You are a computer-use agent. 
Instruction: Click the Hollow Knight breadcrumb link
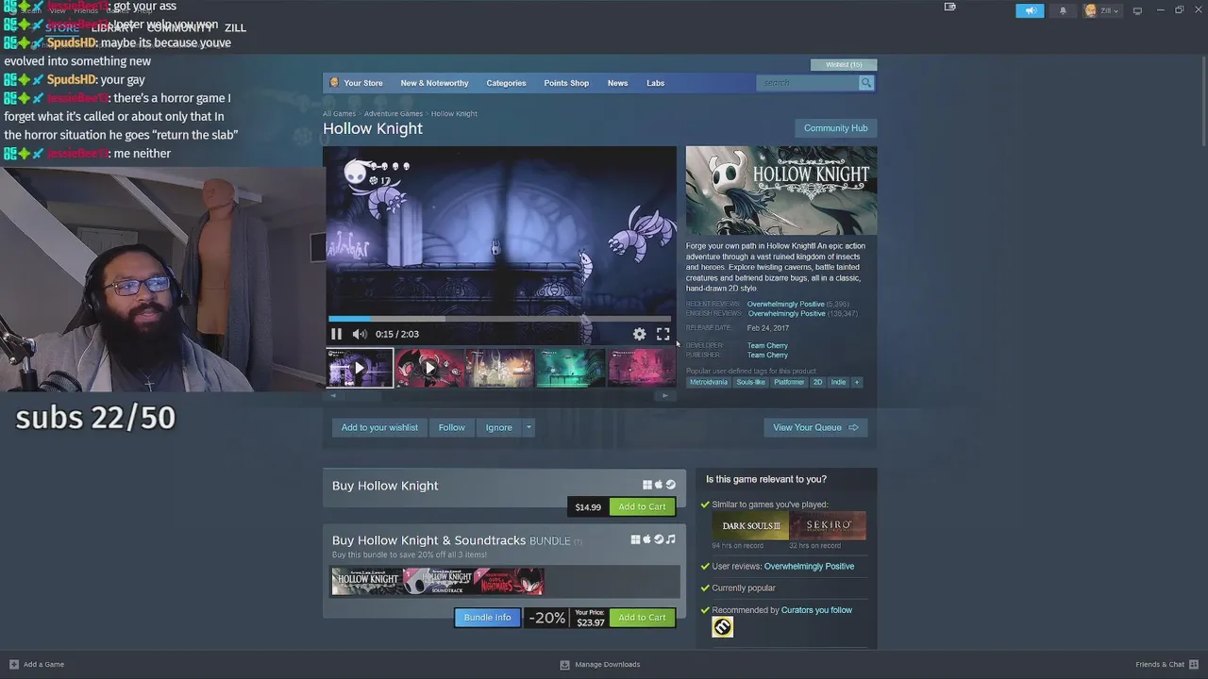pyautogui.click(x=454, y=113)
